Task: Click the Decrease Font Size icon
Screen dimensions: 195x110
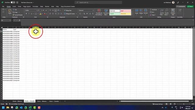Action: [x=46, y=10]
